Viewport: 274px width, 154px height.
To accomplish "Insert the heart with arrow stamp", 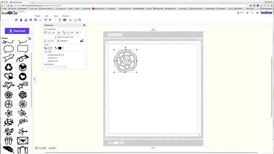I will [x=9, y=86].
